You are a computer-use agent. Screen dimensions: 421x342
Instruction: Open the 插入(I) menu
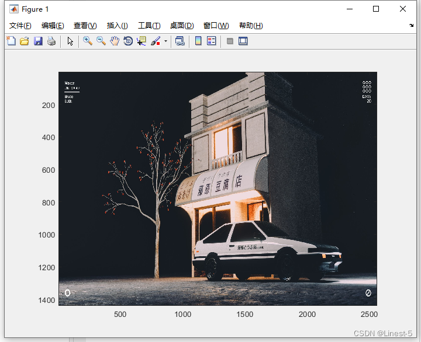[x=118, y=26]
